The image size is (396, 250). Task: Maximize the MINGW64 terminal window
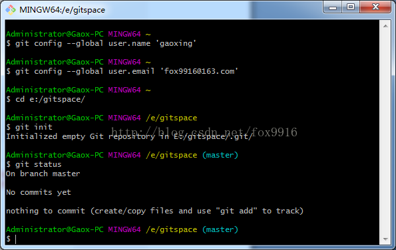click(x=351, y=7)
